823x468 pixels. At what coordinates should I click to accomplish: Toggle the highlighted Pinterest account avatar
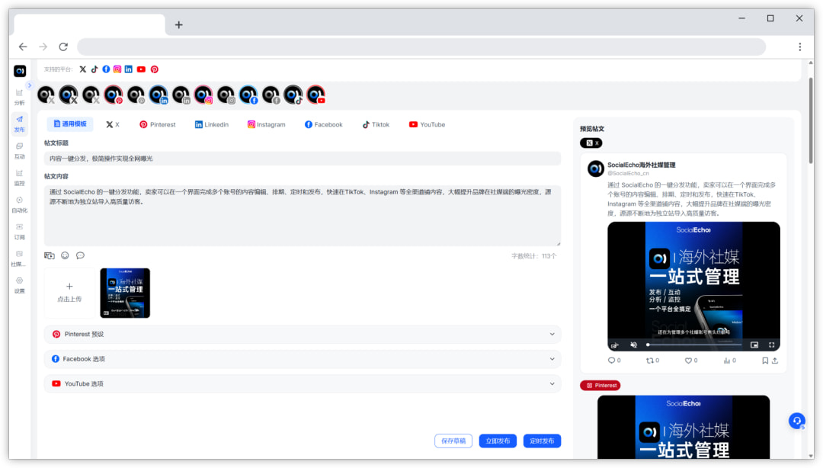pyautogui.click(x=114, y=95)
